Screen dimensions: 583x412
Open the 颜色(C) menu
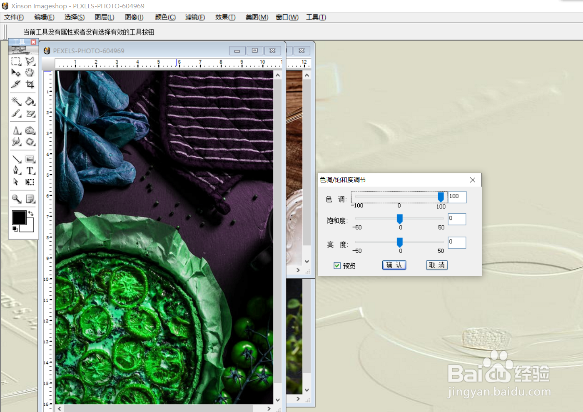pos(165,17)
